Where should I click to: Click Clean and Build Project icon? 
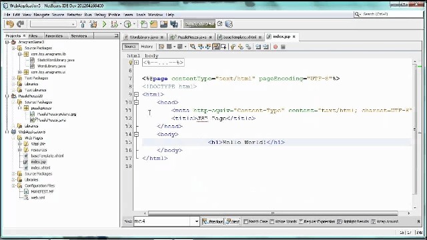coord(93,24)
